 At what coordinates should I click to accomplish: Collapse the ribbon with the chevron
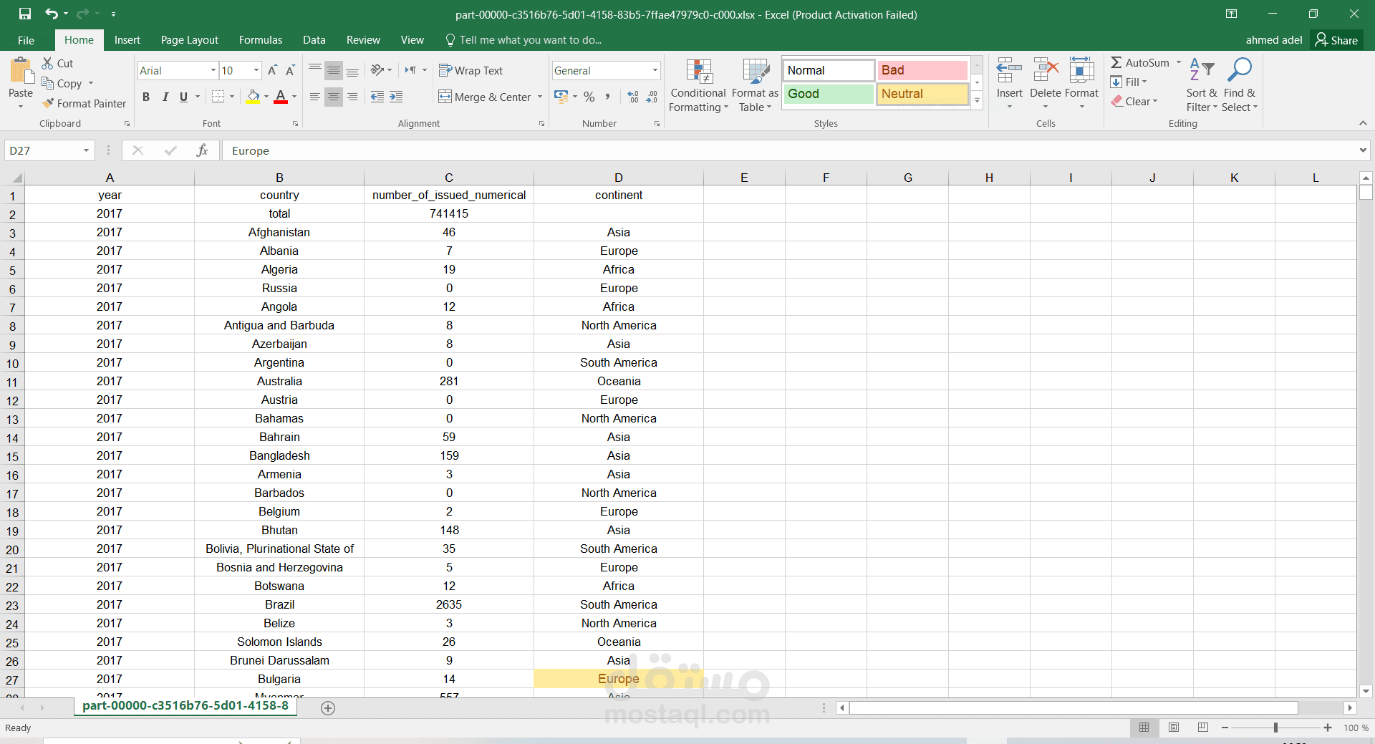point(1363,123)
